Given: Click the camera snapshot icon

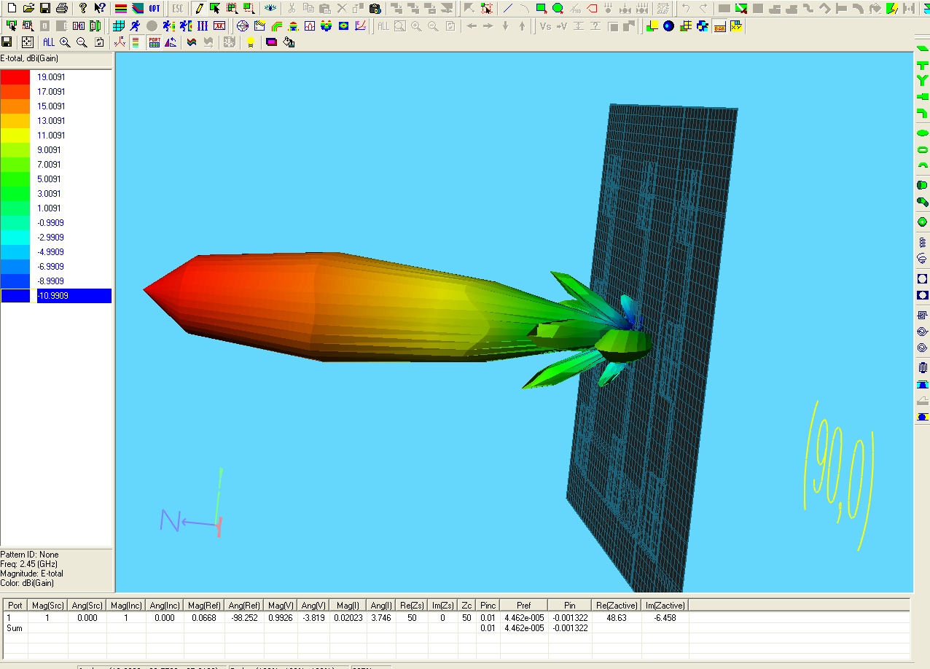Looking at the screenshot, I should pyautogui.click(x=375, y=8).
